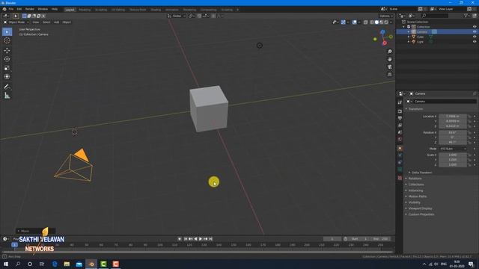Hide the Light object in outliner
The width and height of the screenshot is (479, 269).
pos(475,42)
